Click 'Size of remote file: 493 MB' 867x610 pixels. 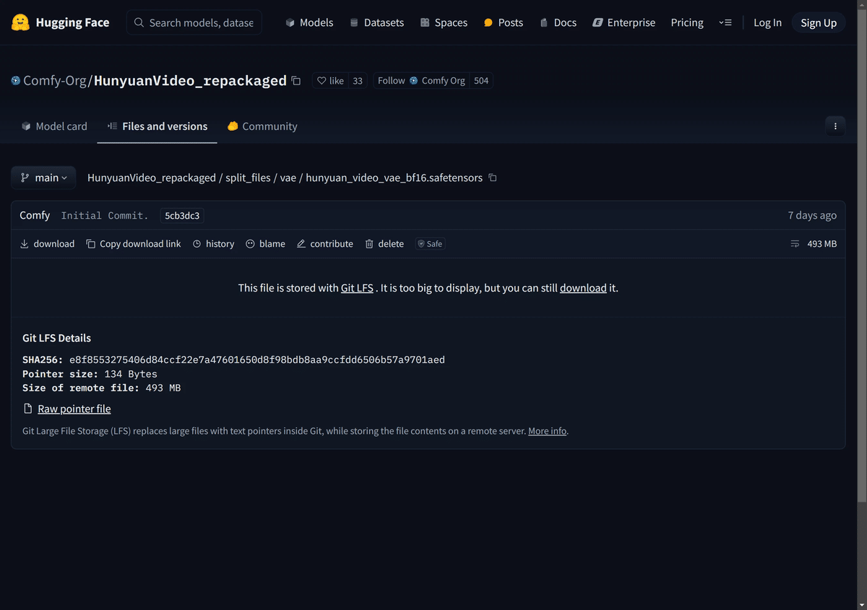pyautogui.click(x=102, y=388)
